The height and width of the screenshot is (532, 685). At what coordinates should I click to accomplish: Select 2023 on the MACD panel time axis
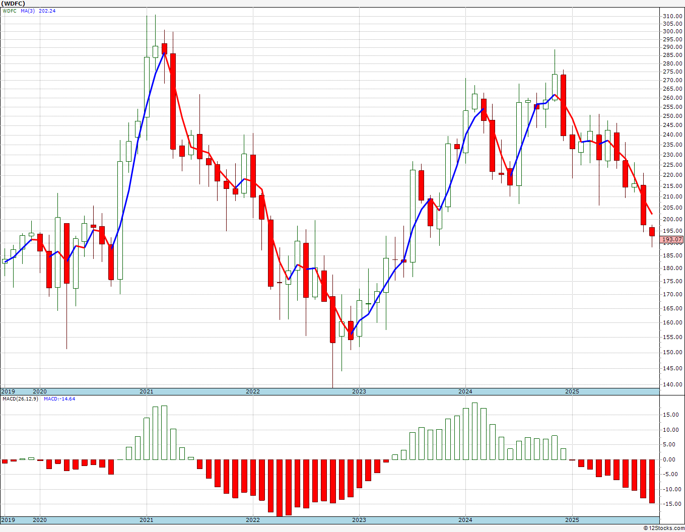click(x=359, y=519)
